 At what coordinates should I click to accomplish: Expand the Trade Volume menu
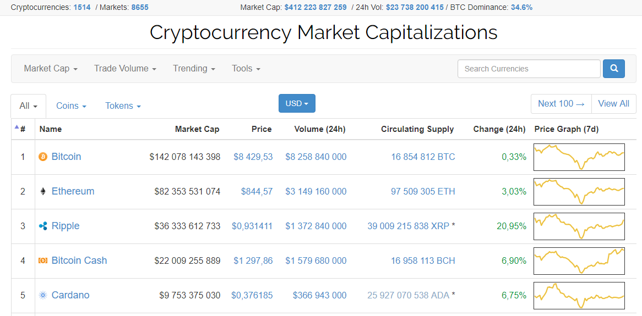pos(125,69)
